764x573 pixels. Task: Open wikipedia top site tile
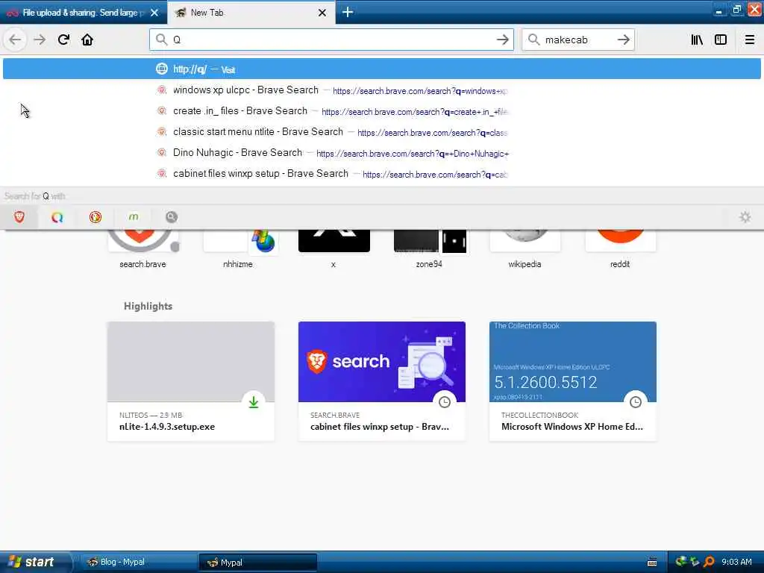pos(525,248)
